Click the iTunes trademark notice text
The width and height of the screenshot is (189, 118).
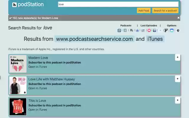(56, 49)
